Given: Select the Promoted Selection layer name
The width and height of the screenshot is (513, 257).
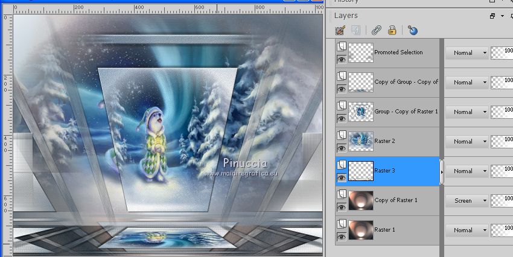Looking at the screenshot, I should coord(398,52).
